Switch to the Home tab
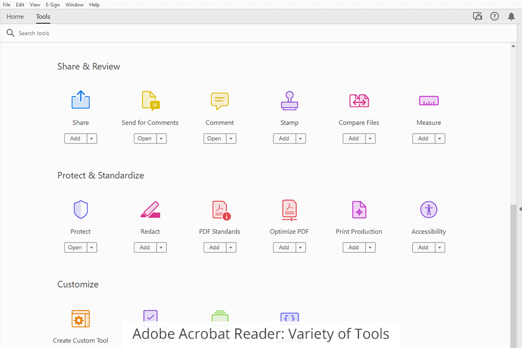The image size is (522, 348). coord(15,17)
